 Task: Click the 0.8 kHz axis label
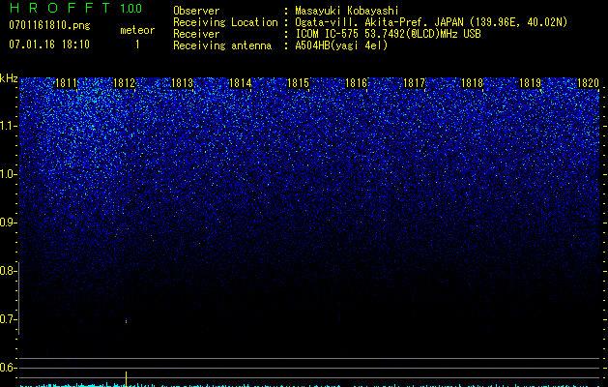coord(8,271)
